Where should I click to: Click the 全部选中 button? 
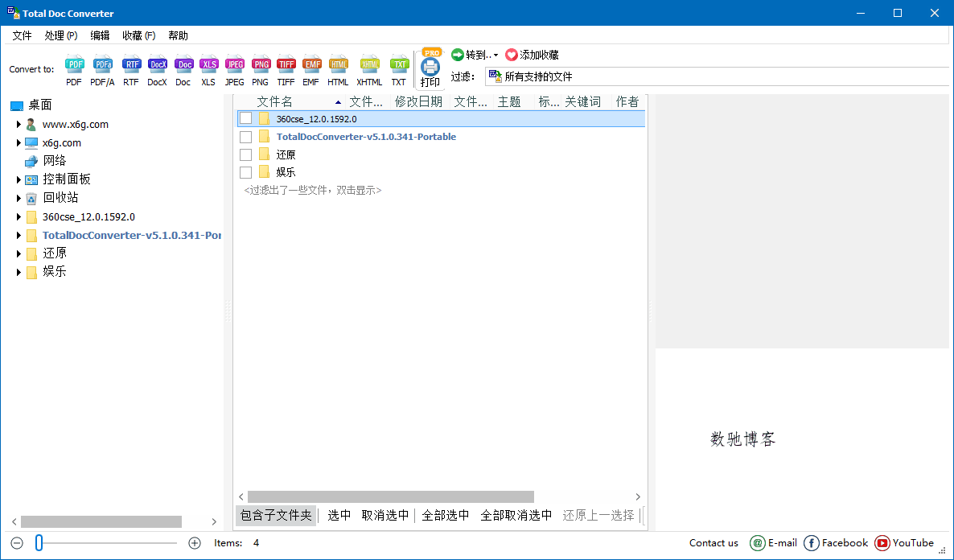[446, 516]
